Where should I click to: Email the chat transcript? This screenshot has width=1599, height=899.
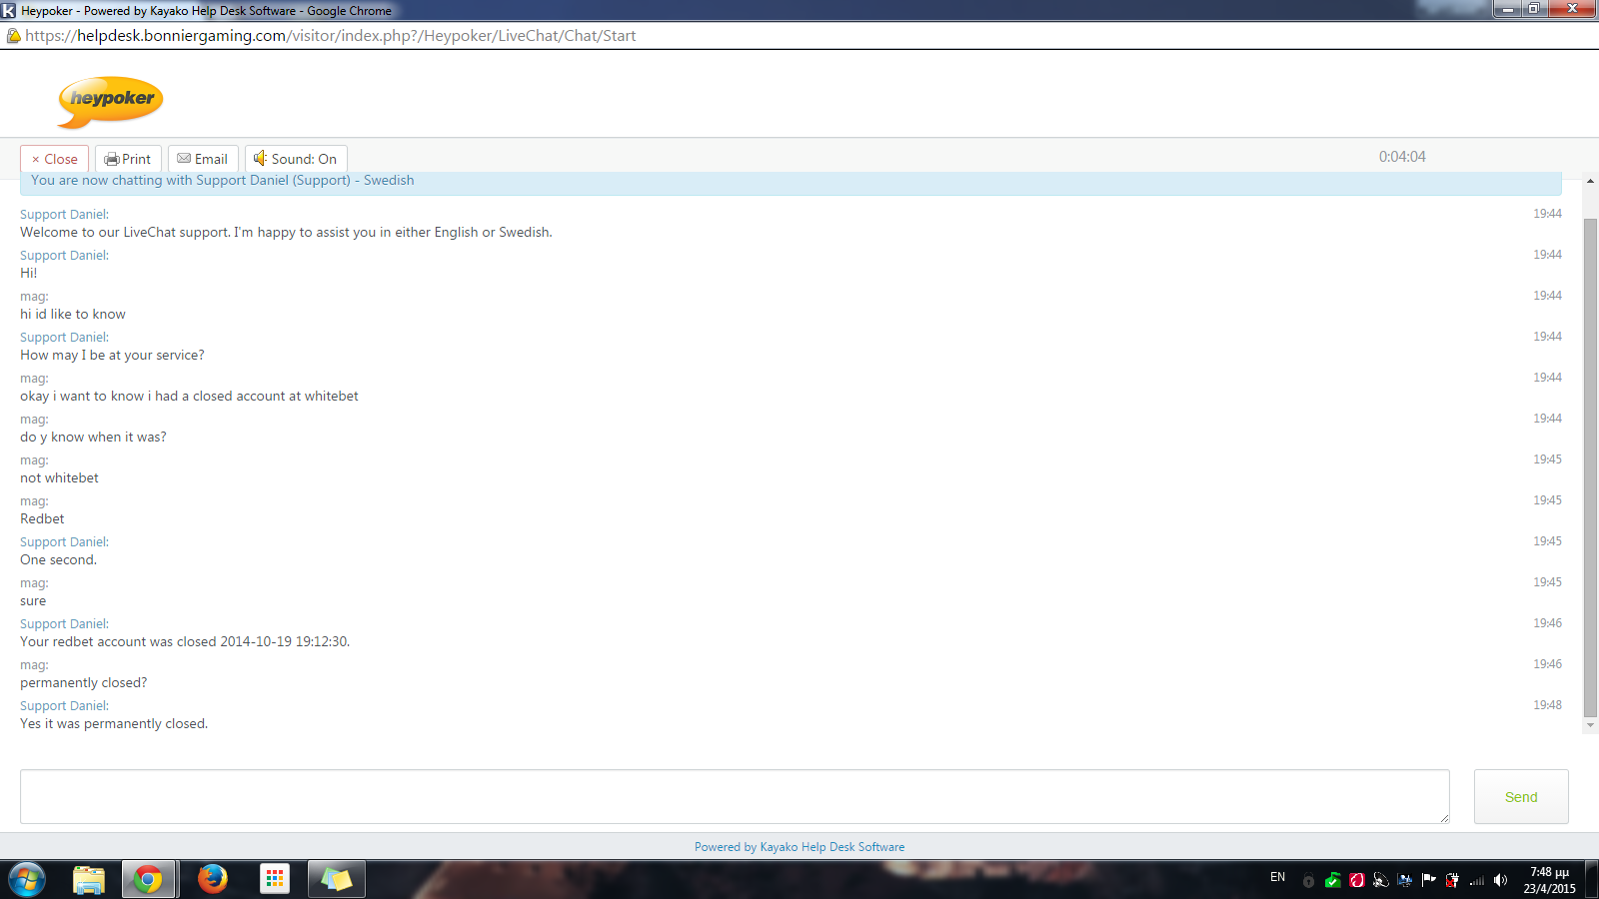(x=203, y=159)
